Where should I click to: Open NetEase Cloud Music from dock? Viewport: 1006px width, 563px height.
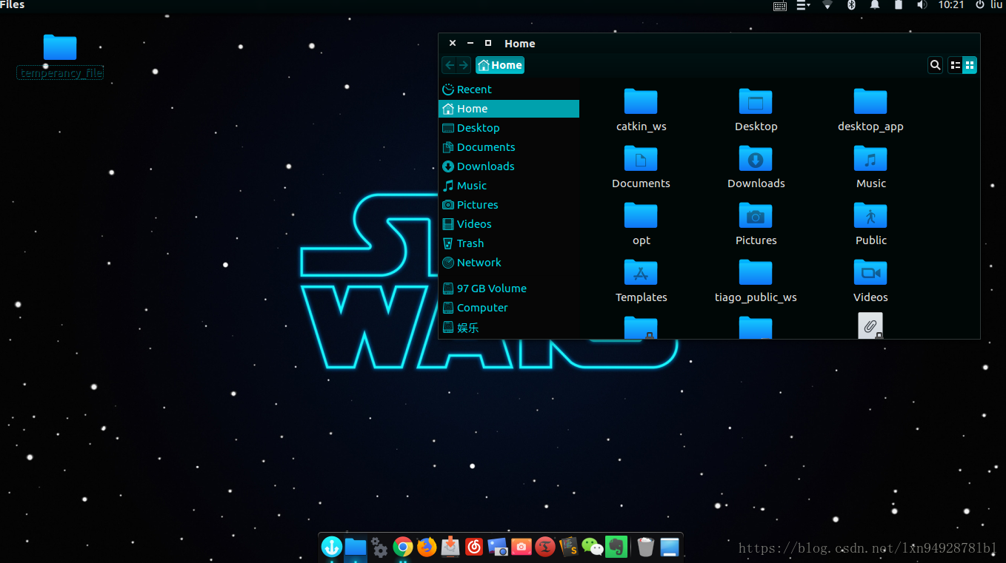pos(474,547)
